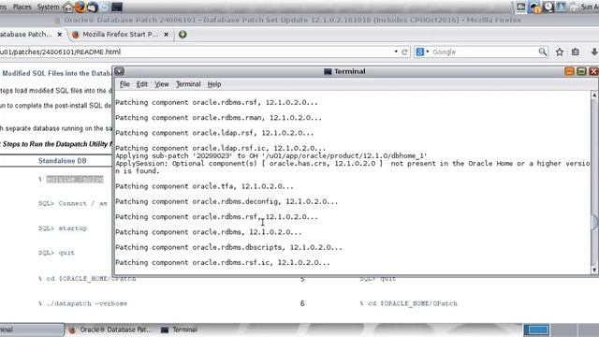The image size is (599, 337).
Task: Open the Terminal File menu
Action: click(124, 84)
